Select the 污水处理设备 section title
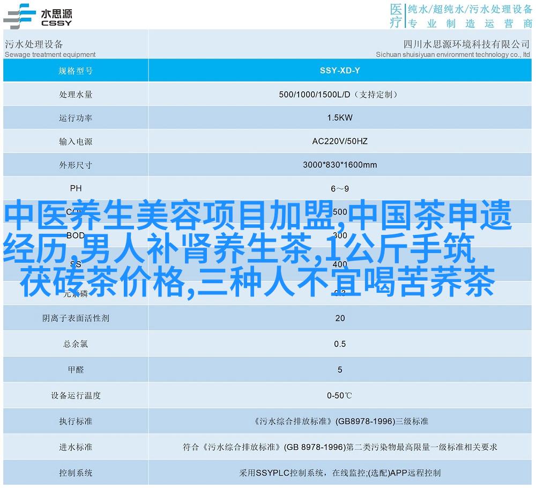This screenshot has height=488, width=536. [x=34, y=44]
